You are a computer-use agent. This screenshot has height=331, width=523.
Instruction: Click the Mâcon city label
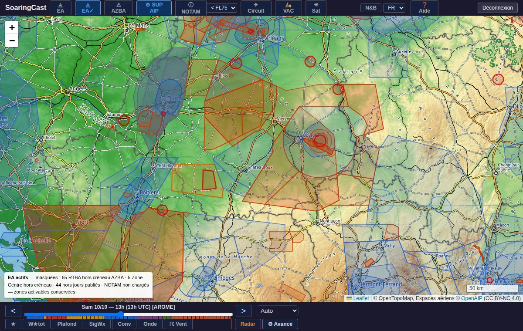(503, 225)
